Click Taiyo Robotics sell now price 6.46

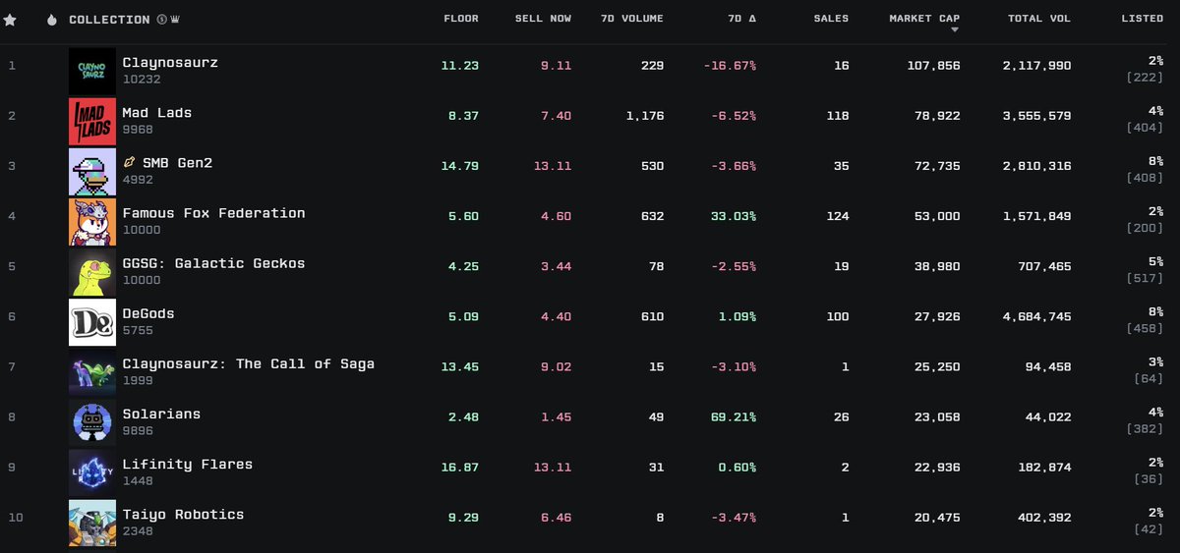pos(557,517)
